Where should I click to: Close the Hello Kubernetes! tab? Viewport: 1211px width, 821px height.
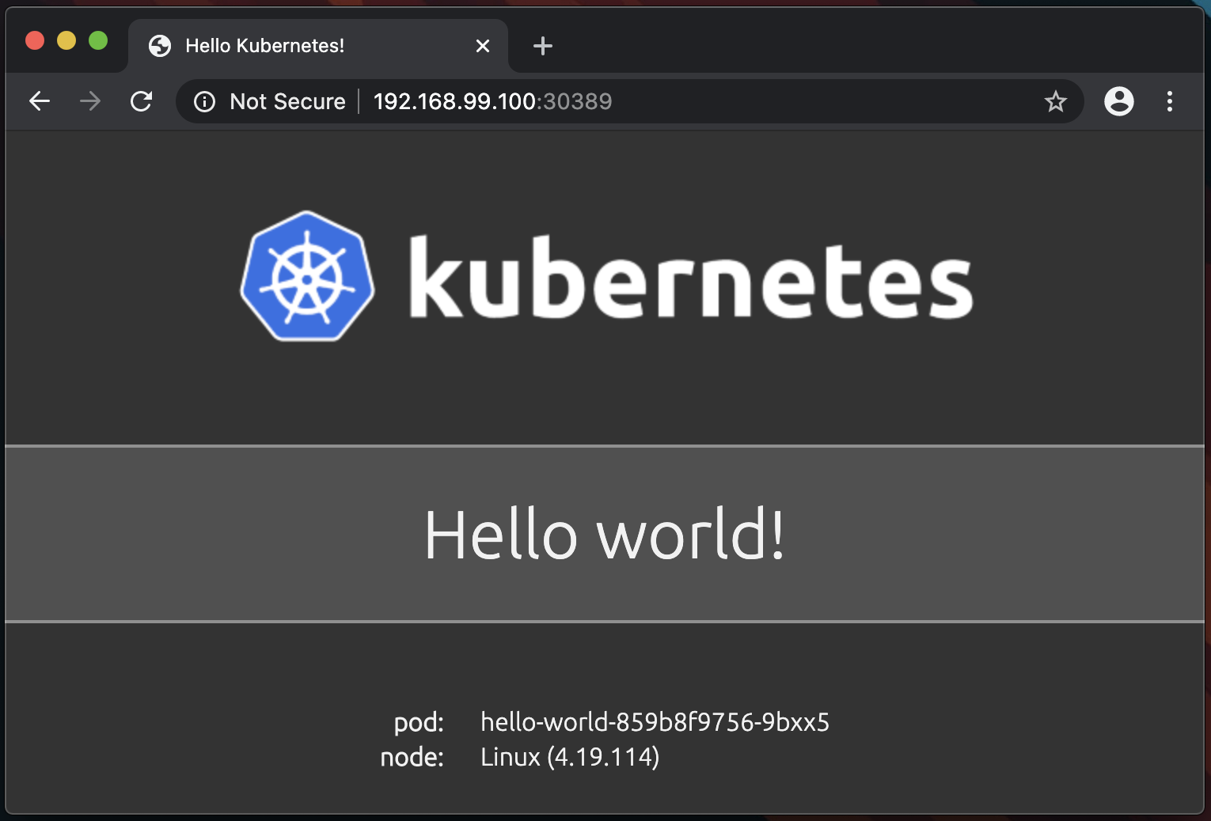coord(483,46)
